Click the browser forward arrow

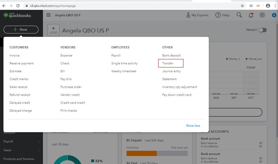click(x=11, y=6)
